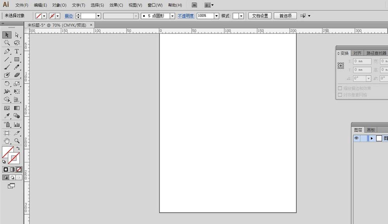The height and width of the screenshot is (224, 388).
Task: Select the Type (T) tool
Action: (x=17, y=51)
